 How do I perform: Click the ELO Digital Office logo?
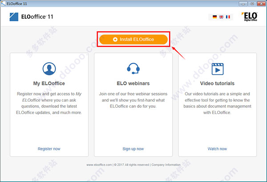[250, 17]
